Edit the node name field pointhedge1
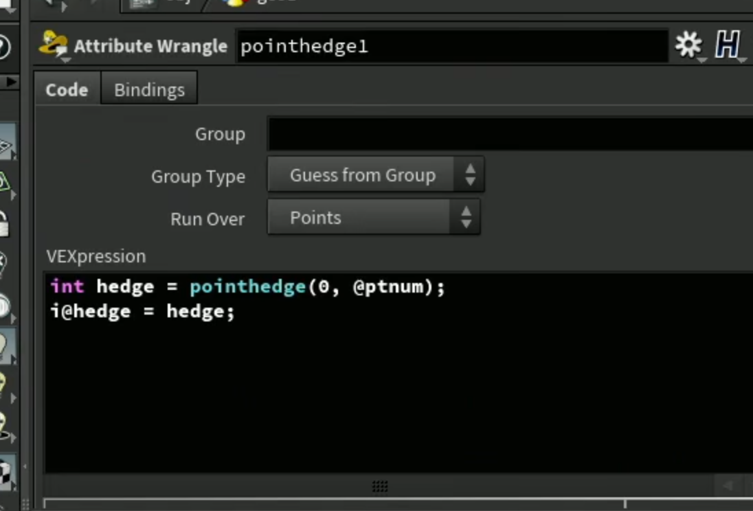Screen dimensions: 753x511 [x=452, y=46]
